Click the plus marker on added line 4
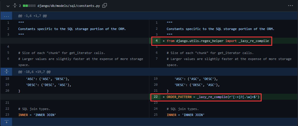298x126 pixels. pos(164,41)
